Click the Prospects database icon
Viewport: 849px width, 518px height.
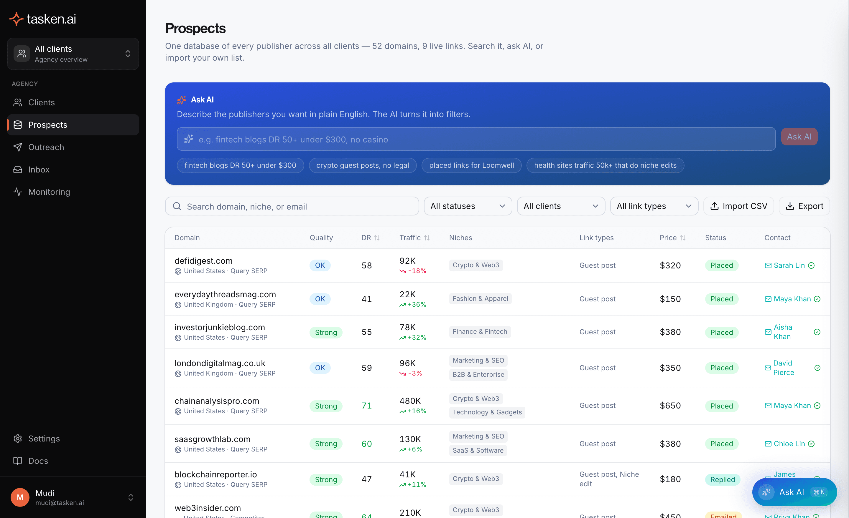click(x=18, y=125)
